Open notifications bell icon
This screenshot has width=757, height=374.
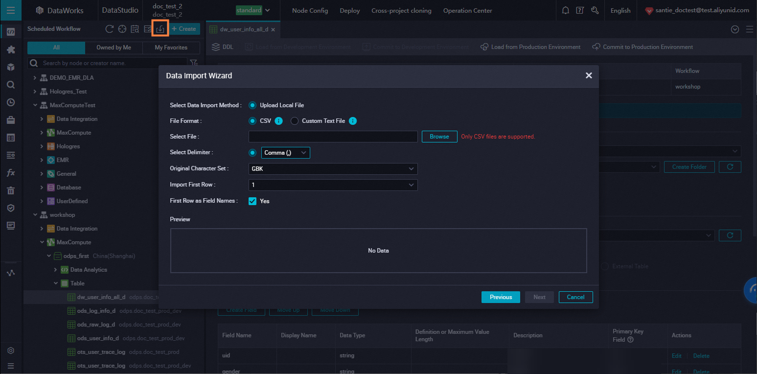565,10
